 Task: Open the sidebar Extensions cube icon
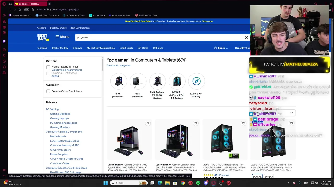tap(4, 67)
